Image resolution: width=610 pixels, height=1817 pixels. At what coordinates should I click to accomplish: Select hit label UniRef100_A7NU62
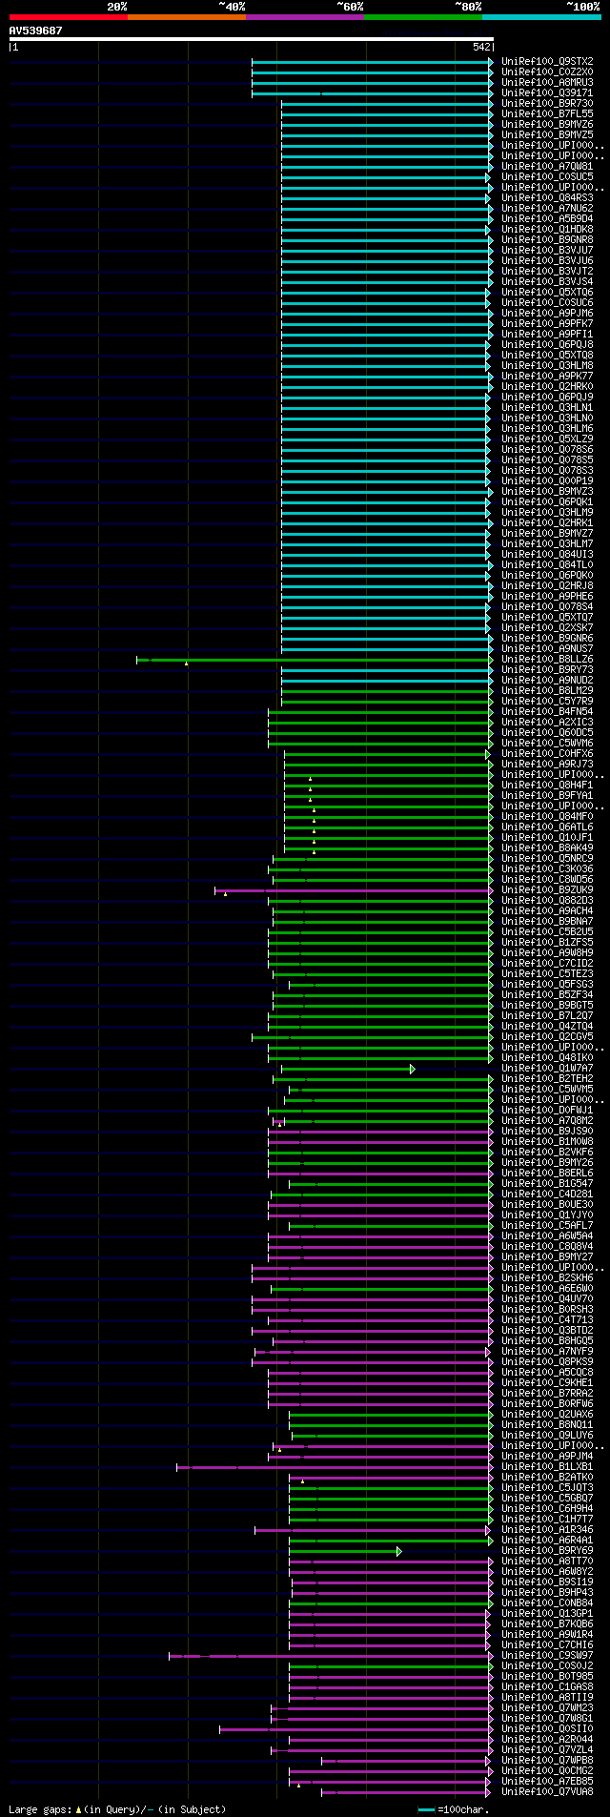coord(547,209)
